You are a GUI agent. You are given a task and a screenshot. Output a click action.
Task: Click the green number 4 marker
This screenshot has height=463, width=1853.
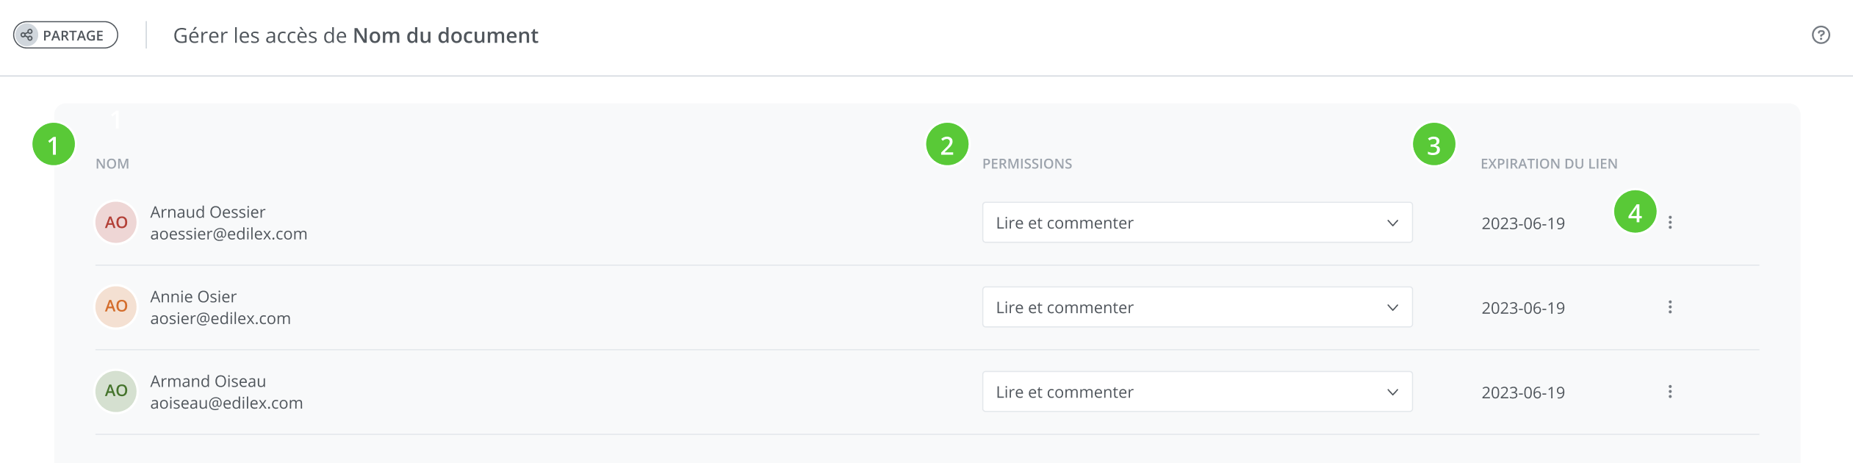click(1634, 212)
